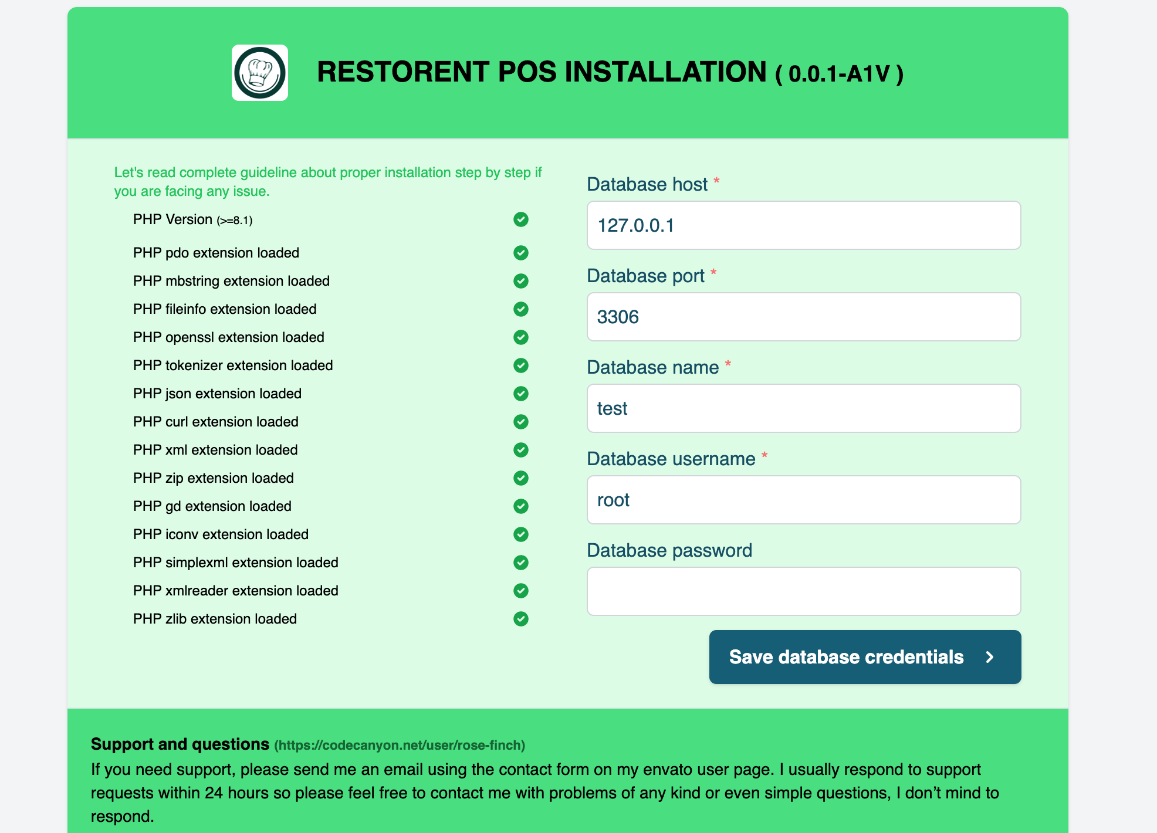Viewport: 1157px width, 833px height.
Task: Click the curl extension check icon
Action: pyautogui.click(x=520, y=422)
